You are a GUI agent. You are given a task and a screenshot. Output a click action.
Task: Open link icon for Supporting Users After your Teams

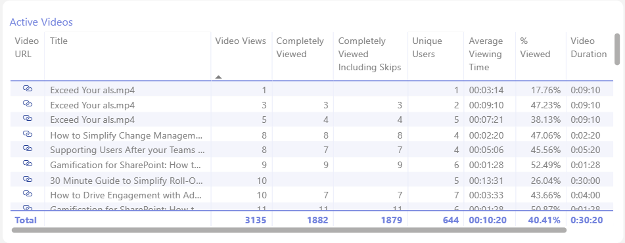coord(27,148)
